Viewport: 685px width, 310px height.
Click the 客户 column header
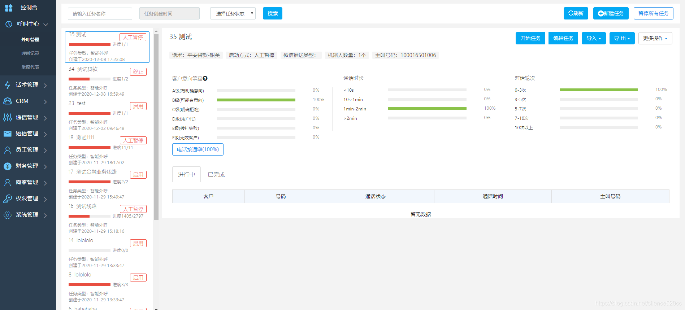pos(208,196)
